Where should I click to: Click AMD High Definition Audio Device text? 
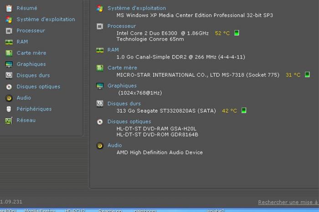(159, 153)
